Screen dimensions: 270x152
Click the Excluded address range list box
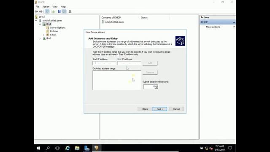[117, 80]
